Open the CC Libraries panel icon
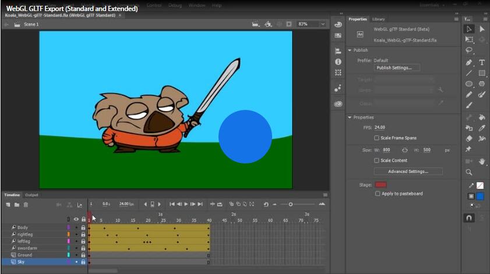 (x=338, y=104)
